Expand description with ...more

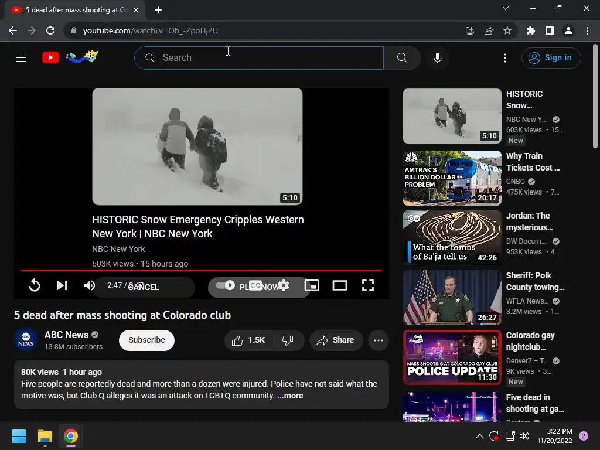[290, 396]
